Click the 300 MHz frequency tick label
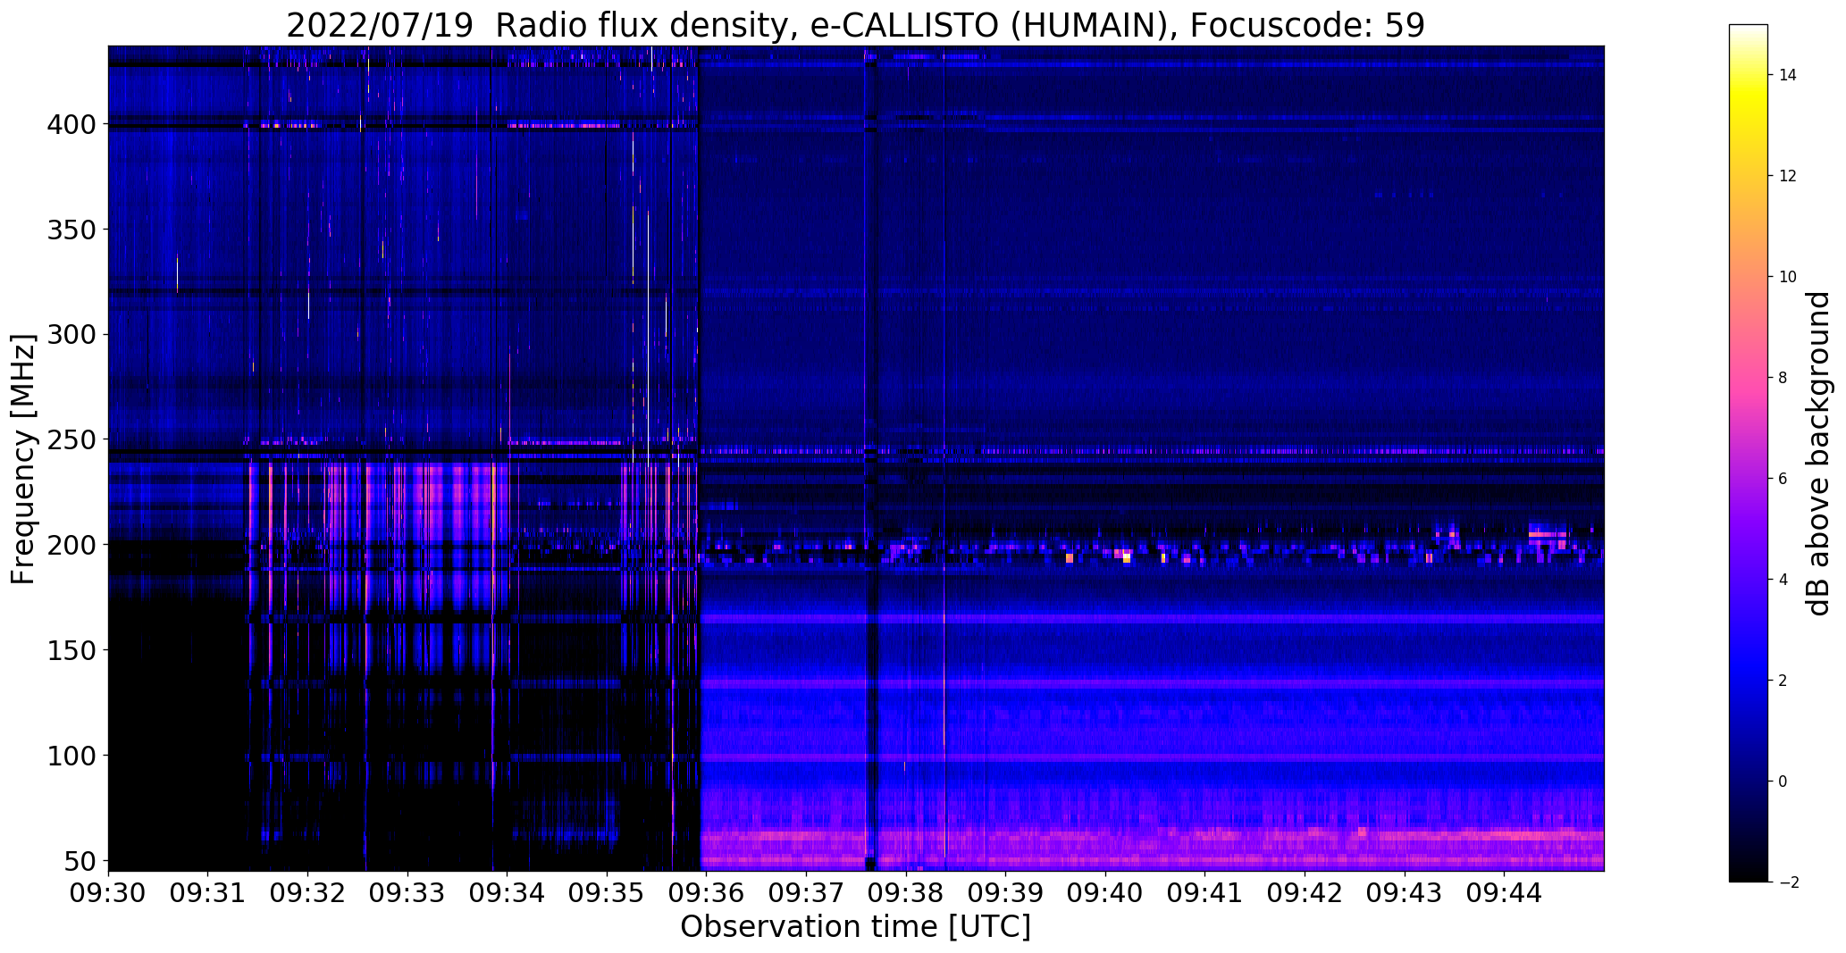 [x=72, y=335]
